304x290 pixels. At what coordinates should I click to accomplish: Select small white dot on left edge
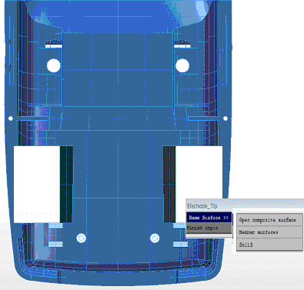(11, 118)
